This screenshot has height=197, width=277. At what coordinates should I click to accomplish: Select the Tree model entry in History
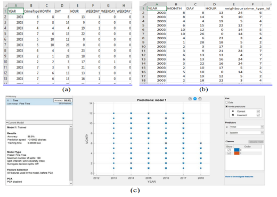pyautogui.click(x=39, y=102)
